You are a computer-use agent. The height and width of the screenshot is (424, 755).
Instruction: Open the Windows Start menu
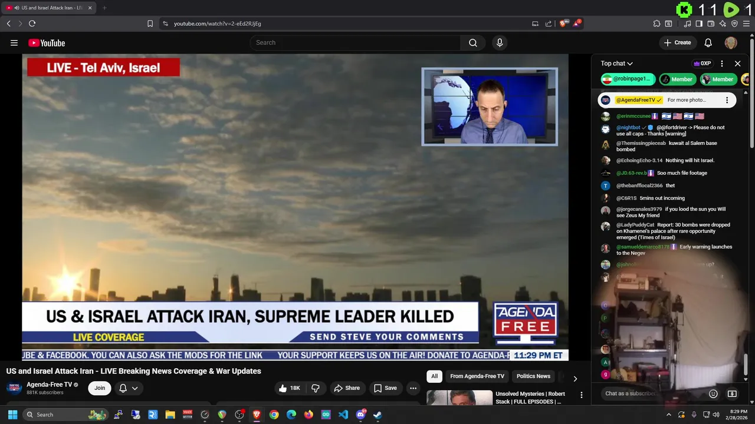pos(12,415)
